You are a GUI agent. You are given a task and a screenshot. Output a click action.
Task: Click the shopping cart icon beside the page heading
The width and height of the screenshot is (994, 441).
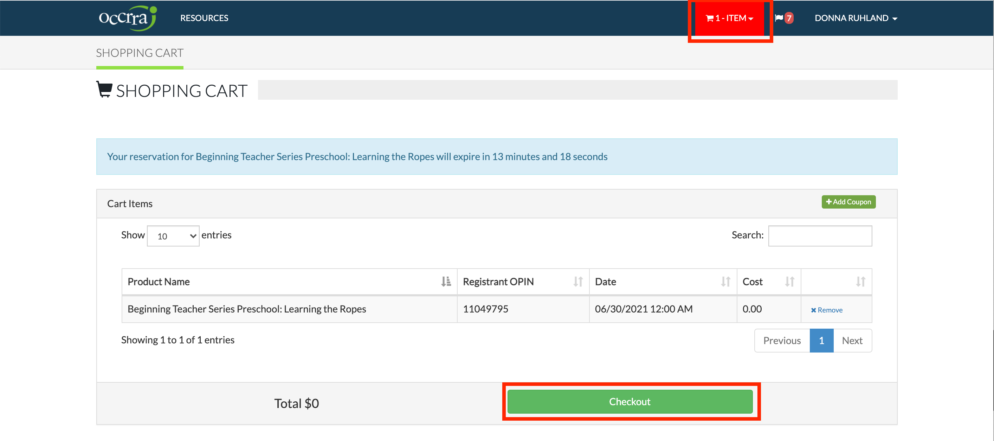pyautogui.click(x=103, y=90)
